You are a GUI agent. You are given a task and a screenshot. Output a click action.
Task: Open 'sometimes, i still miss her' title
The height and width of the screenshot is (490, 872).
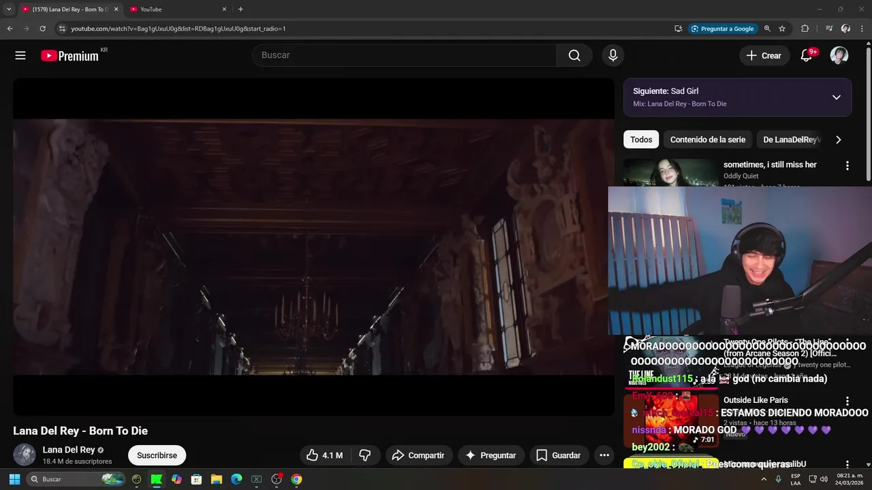[x=770, y=165]
